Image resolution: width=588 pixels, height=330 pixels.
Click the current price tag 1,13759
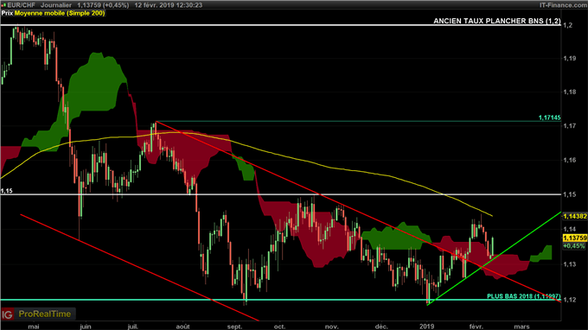[x=575, y=238]
